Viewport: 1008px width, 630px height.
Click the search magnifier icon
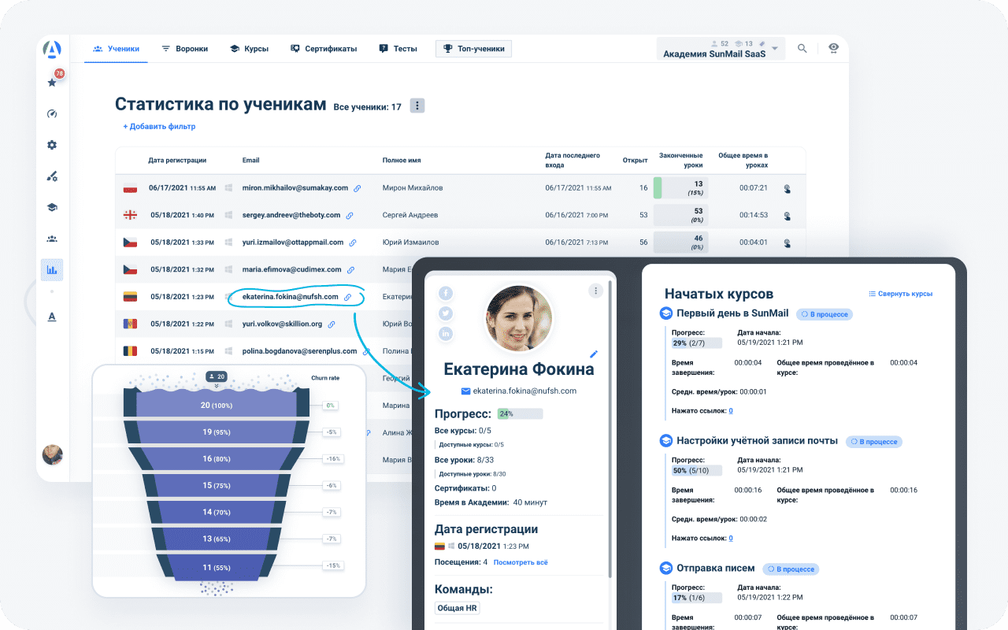point(802,49)
